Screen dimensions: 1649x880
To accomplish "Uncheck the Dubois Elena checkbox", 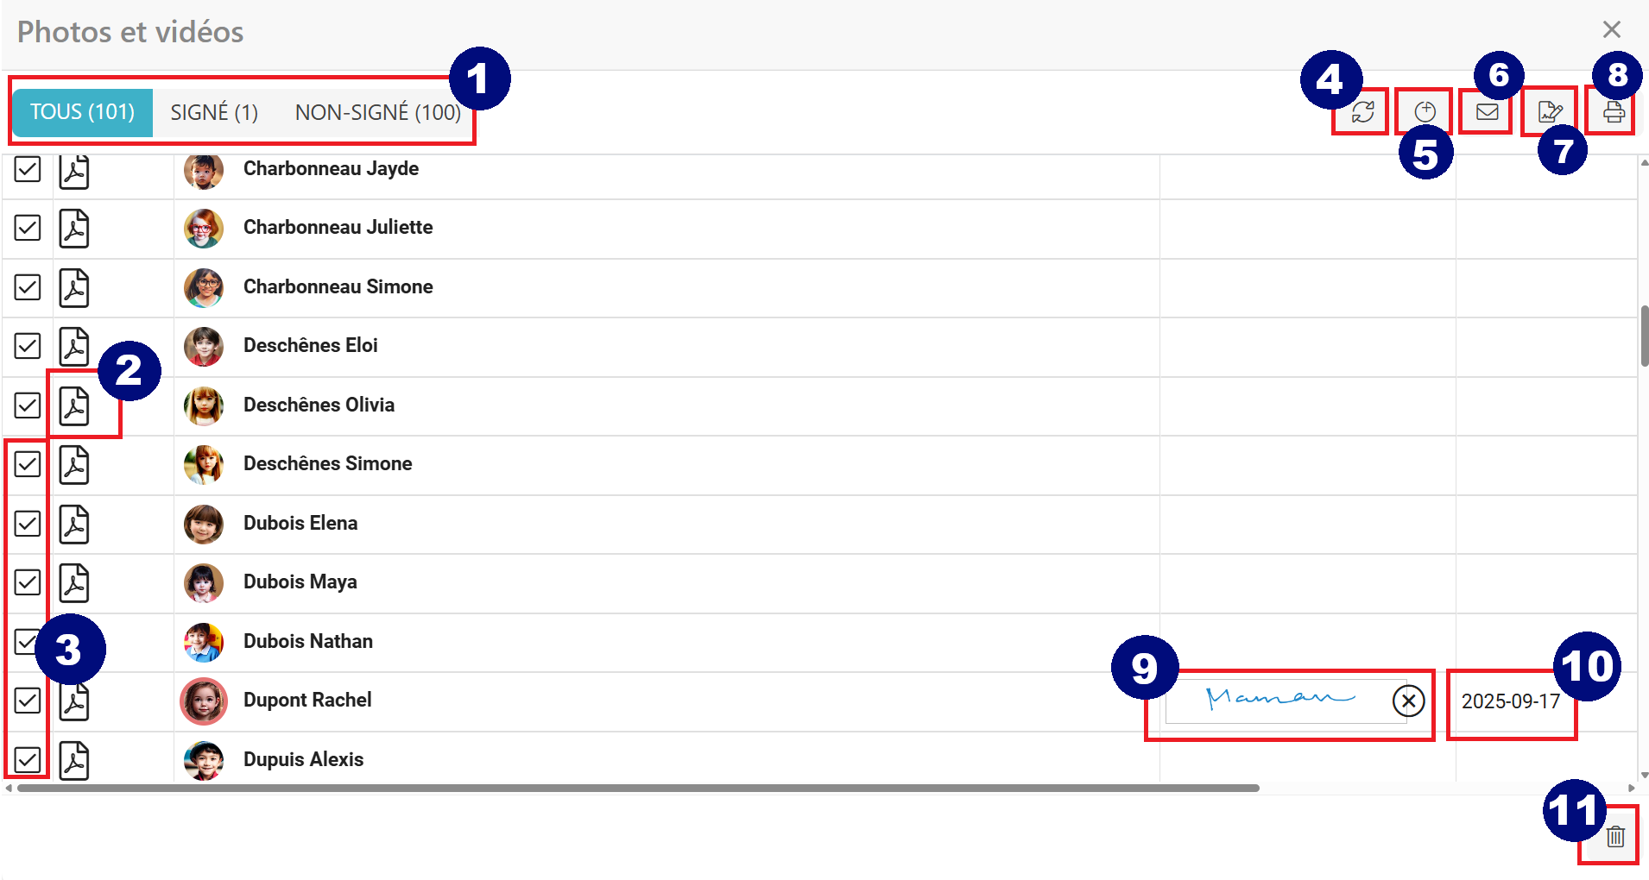I will tap(28, 524).
